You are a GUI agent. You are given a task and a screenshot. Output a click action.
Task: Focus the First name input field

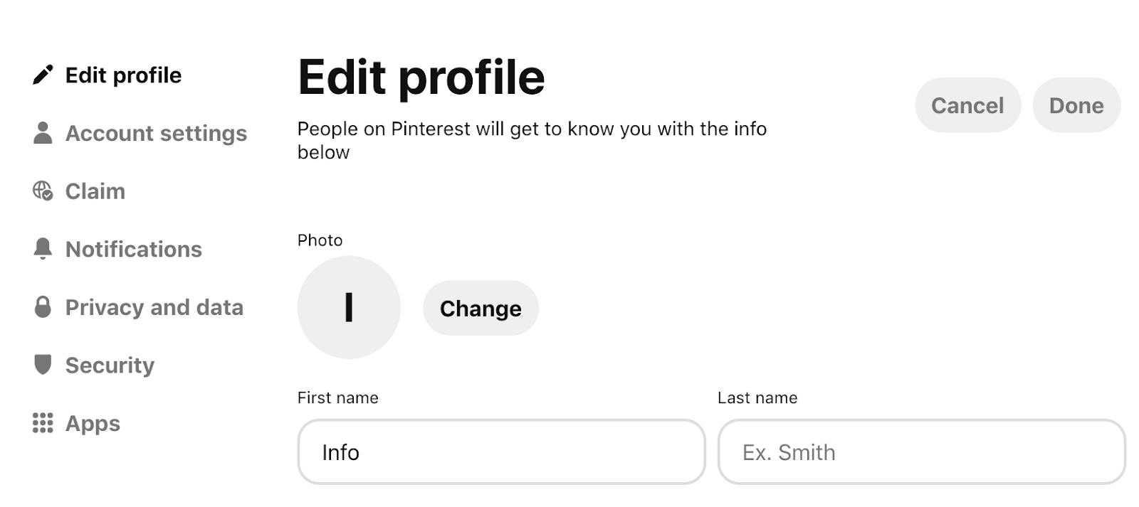point(501,452)
